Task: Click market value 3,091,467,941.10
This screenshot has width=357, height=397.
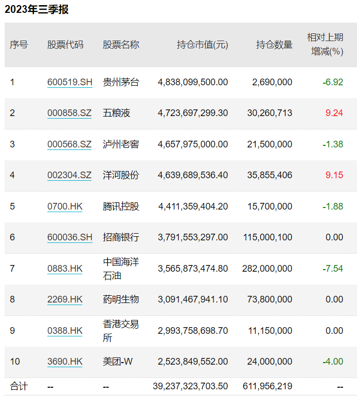Action: click(x=193, y=299)
